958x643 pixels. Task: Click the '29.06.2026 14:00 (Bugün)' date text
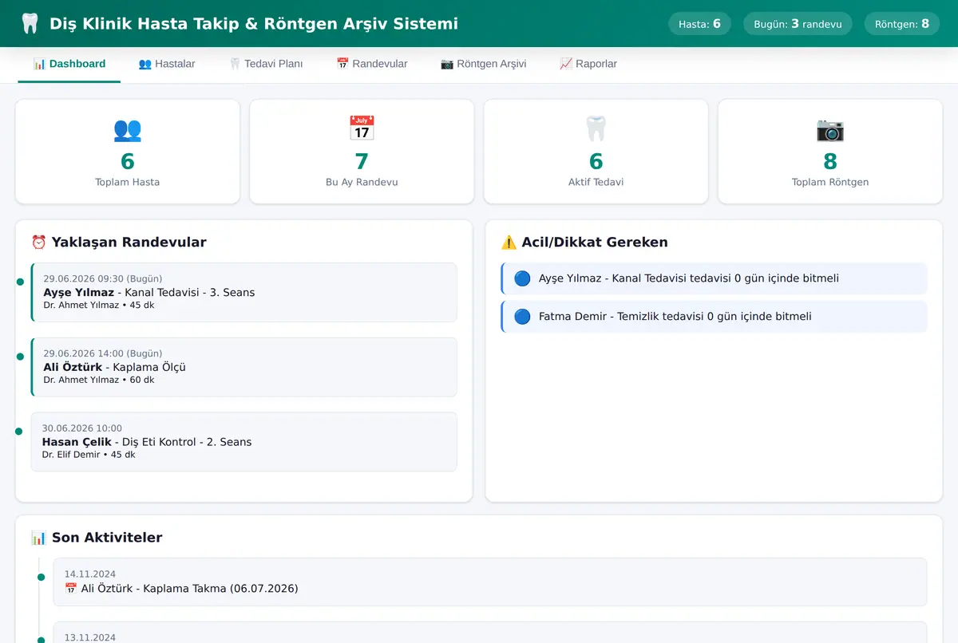tap(103, 353)
